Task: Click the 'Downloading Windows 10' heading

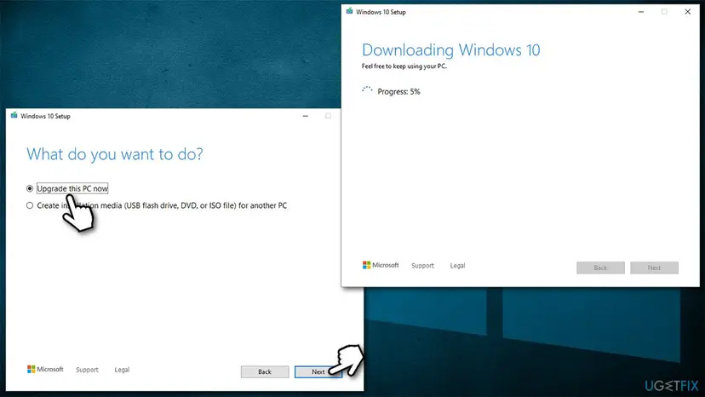Action: 451,50
